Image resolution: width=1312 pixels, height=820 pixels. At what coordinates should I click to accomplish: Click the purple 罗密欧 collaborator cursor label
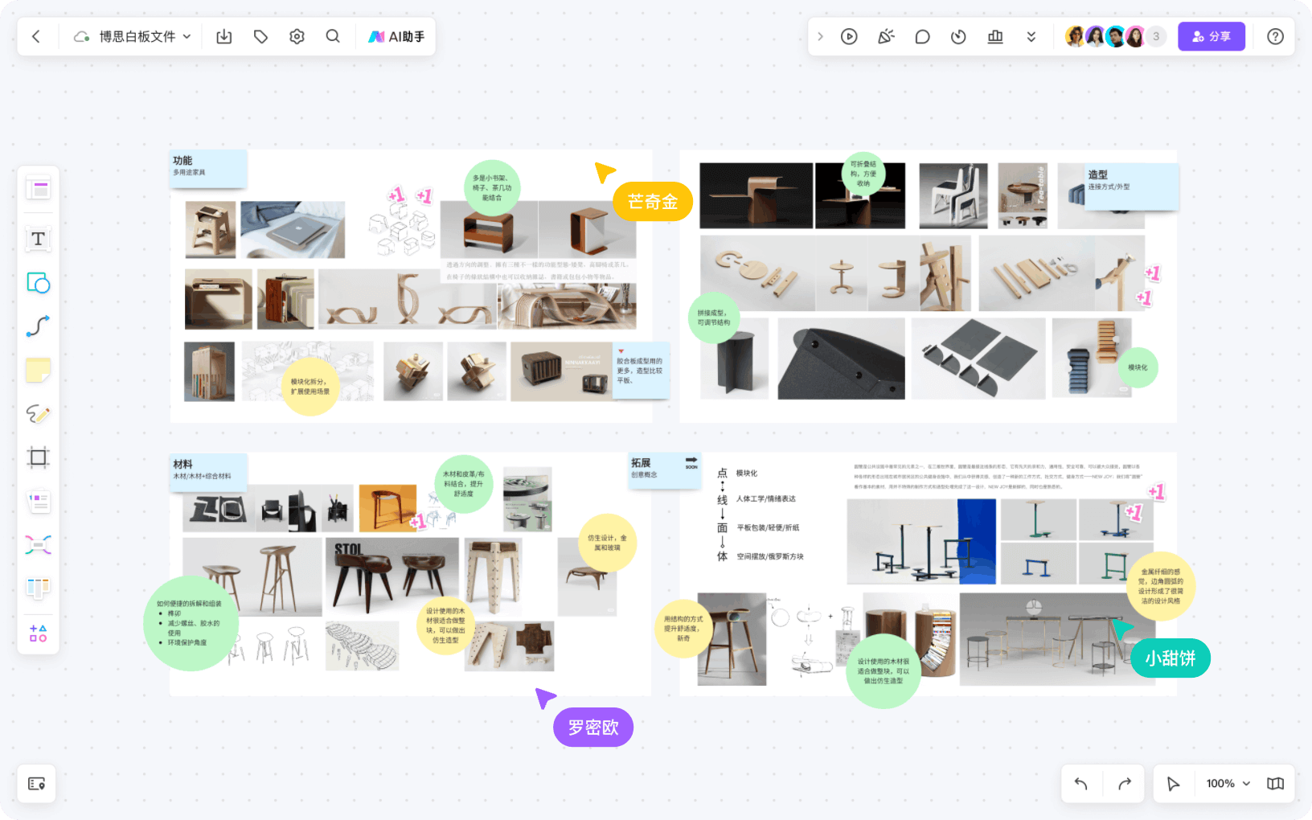coord(593,728)
